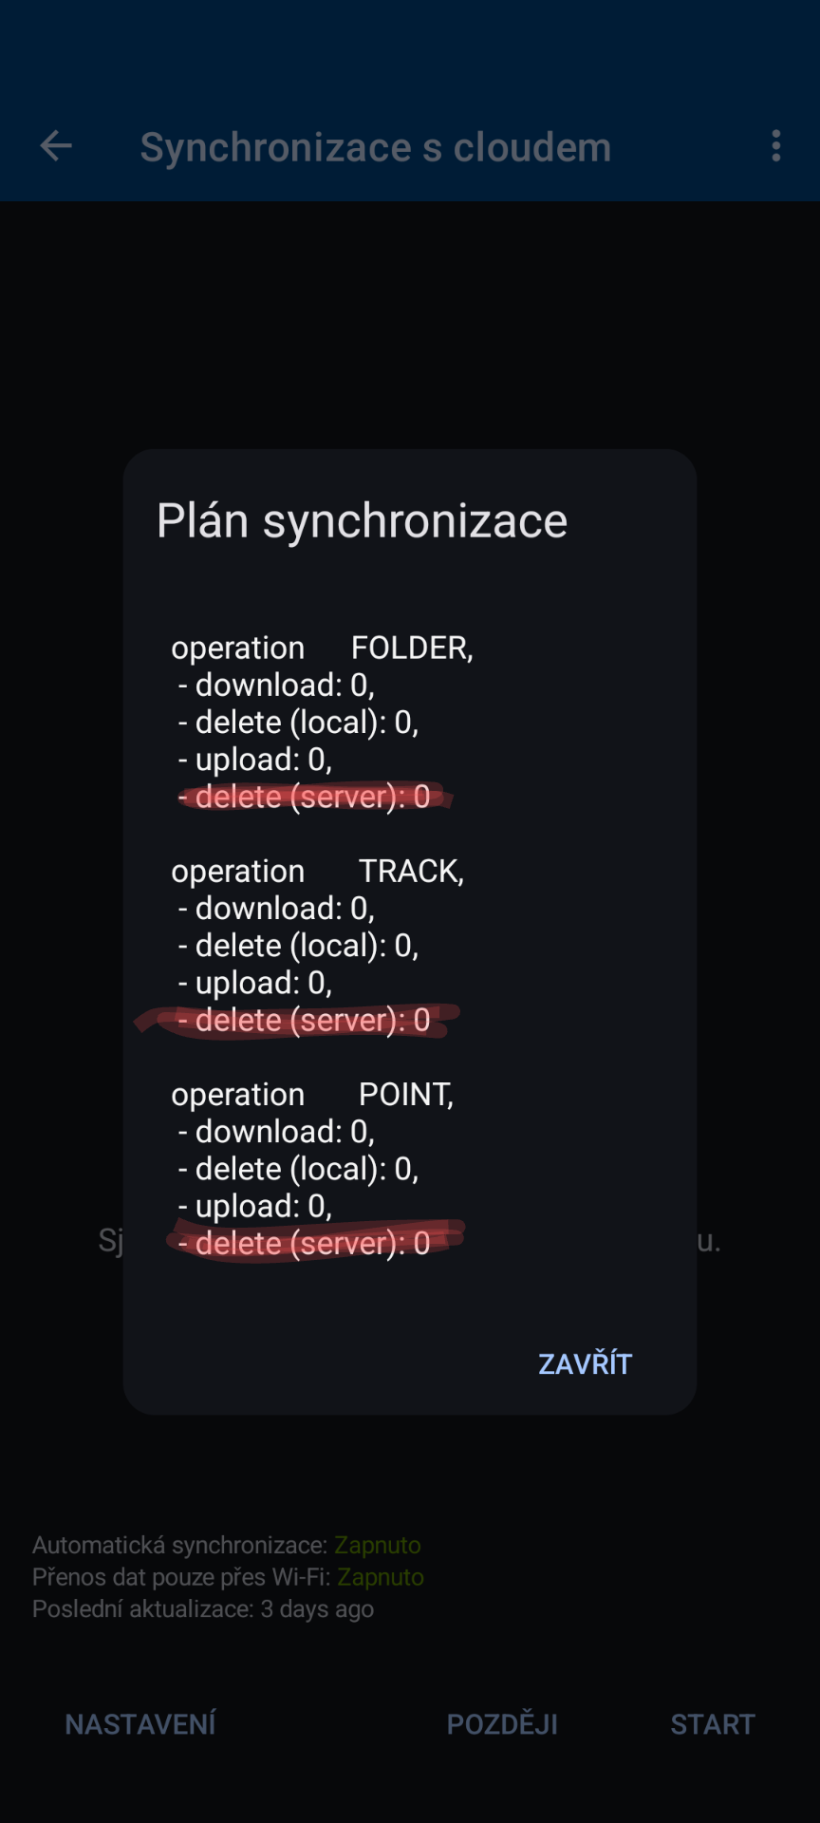This screenshot has width=820, height=1823.
Task: Click the delete (local) line under POINT
Action: point(298,1169)
